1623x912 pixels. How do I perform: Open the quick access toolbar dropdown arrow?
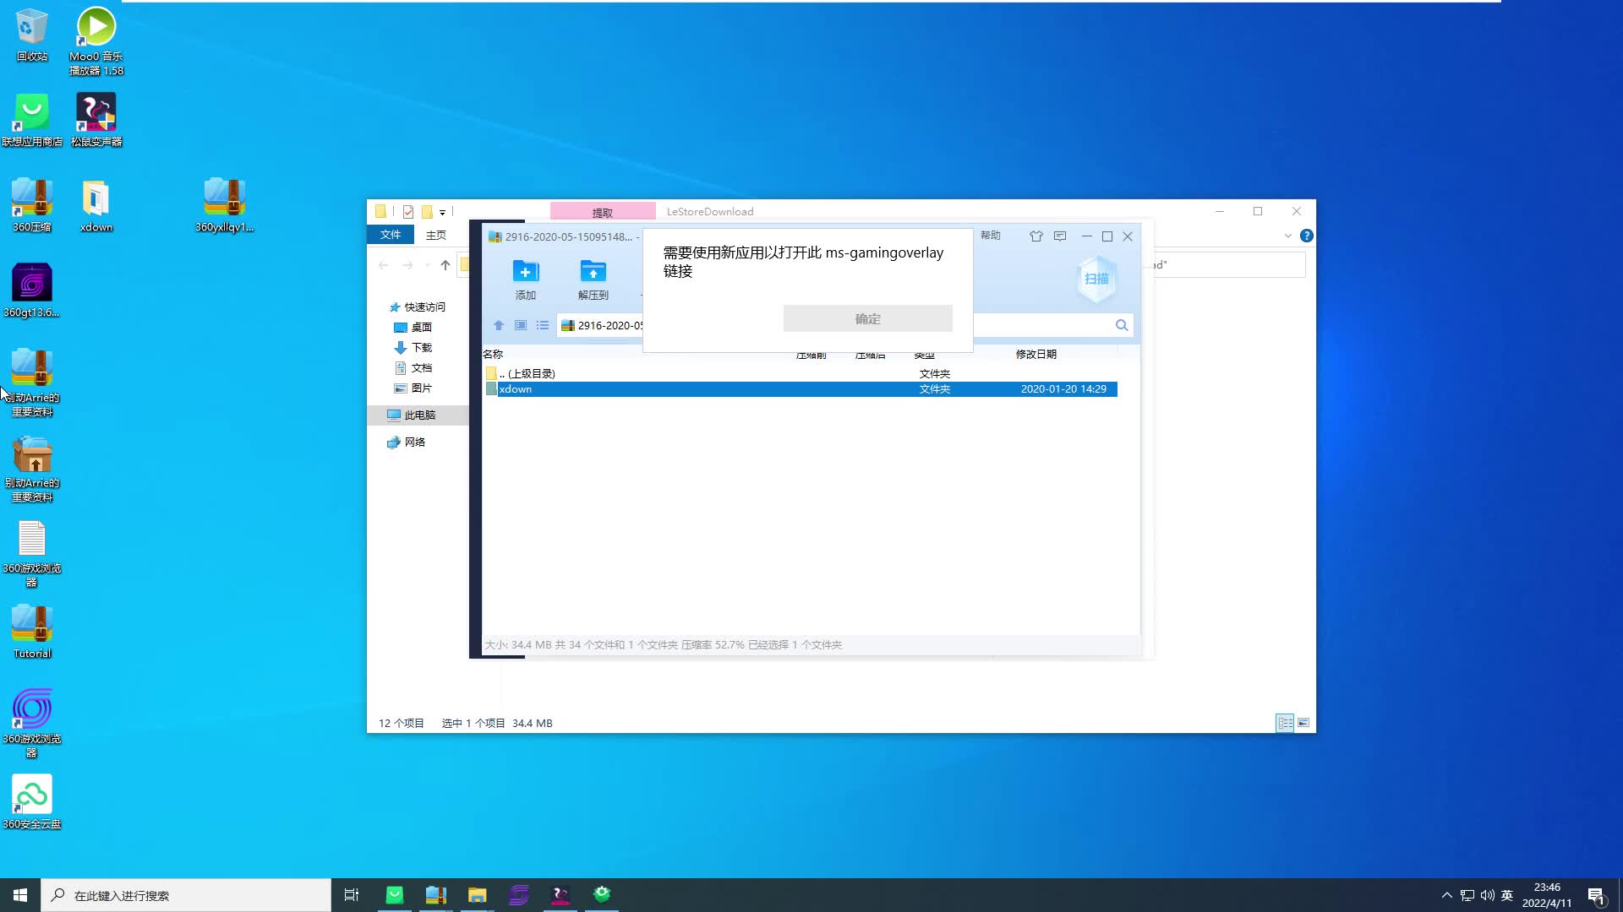coord(442,212)
